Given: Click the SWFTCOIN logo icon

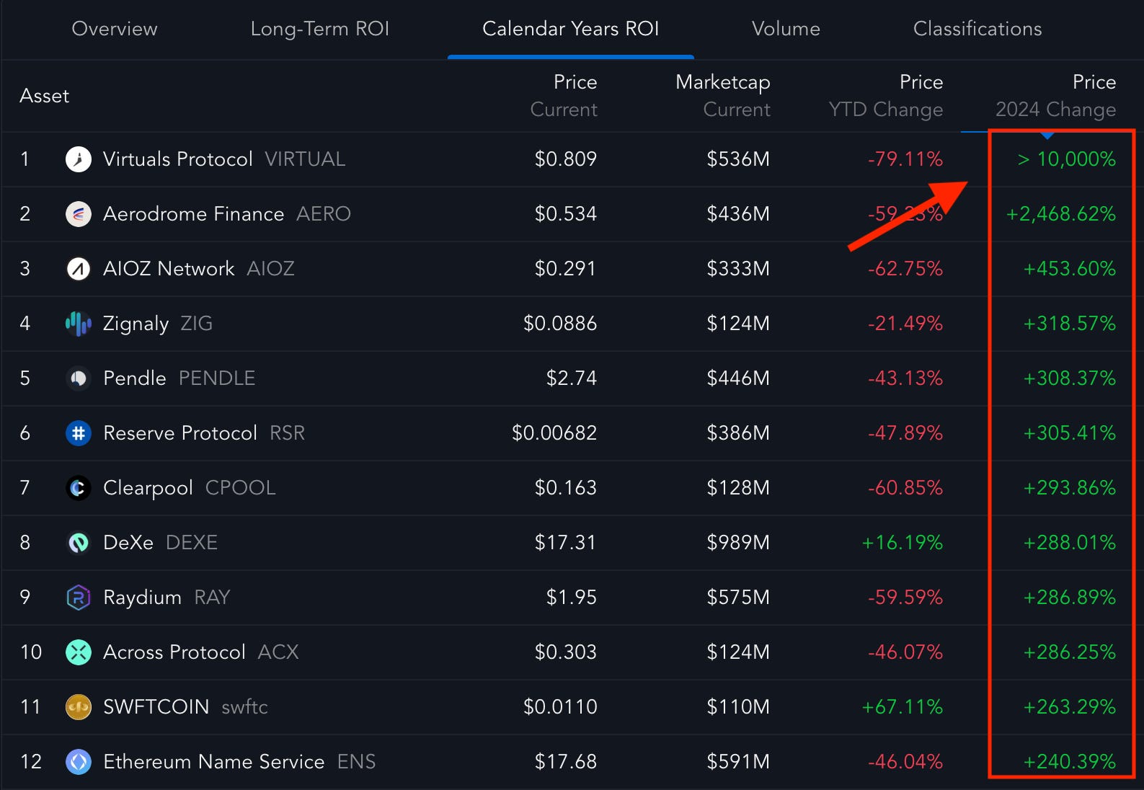Looking at the screenshot, I should coord(79,706).
